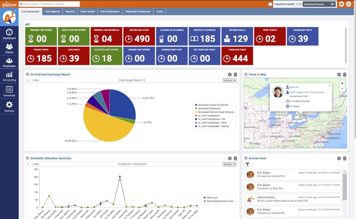Click the logout icon in header
Image resolution: width=356 pixels, height=219 pixels.
click(x=348, y=4)
